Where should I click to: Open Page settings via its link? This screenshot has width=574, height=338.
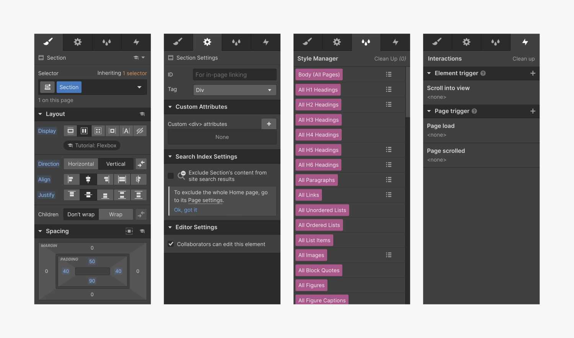pos(205,200)
